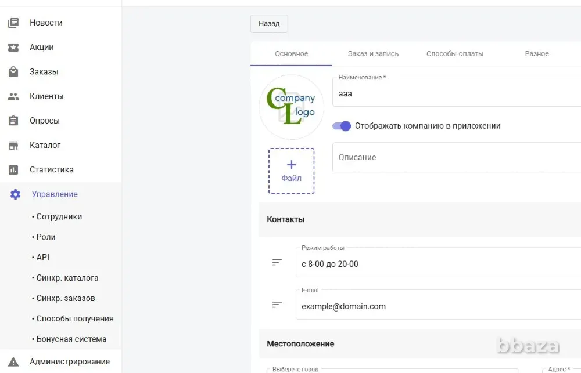Image resolution: width=581 pixels, height=373 pixels.
Task: Open Роли submenu item
Action: [46, 237]
